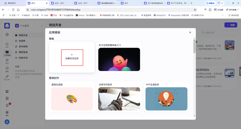Switch to the 扣子应用搭建快速 tab
This screenshot has width=241, height=129.
154,3
